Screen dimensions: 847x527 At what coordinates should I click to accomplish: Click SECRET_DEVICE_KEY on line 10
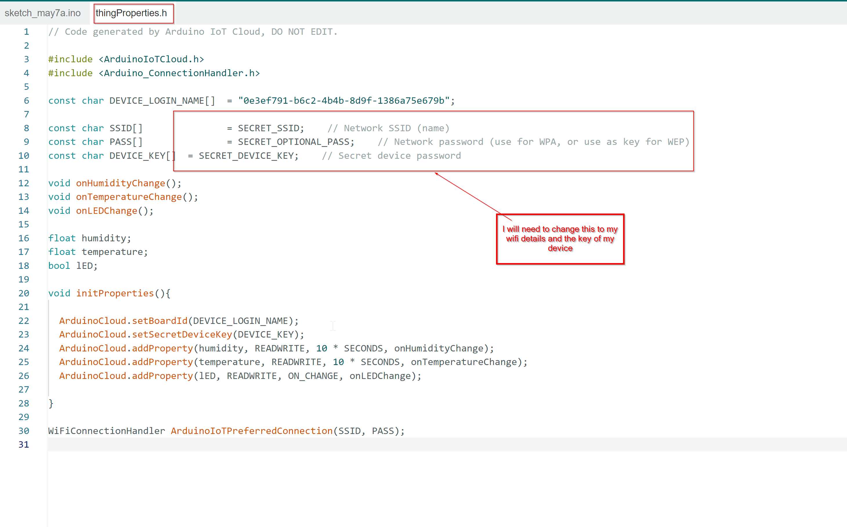[246, 156]
